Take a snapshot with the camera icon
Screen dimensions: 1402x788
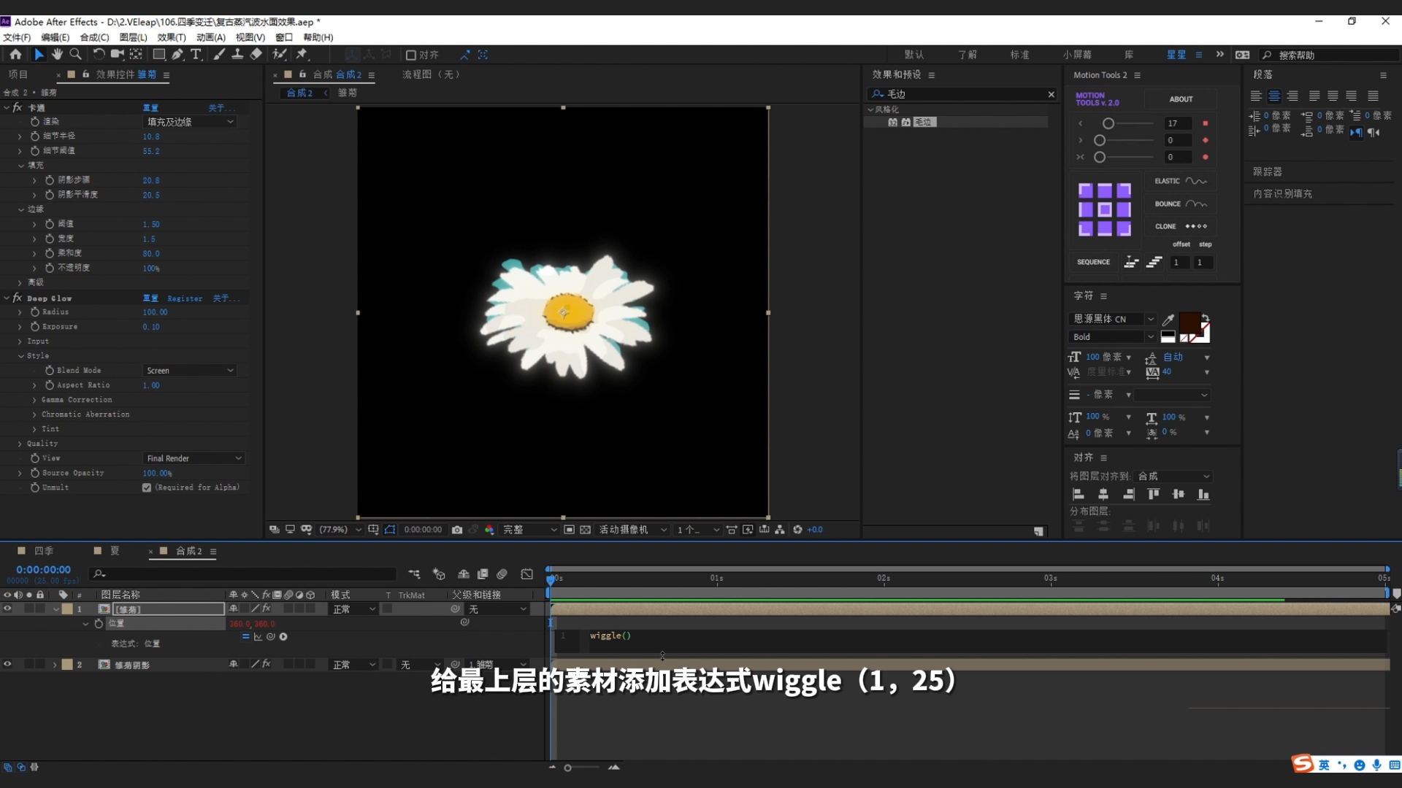(x=458, y=530)
